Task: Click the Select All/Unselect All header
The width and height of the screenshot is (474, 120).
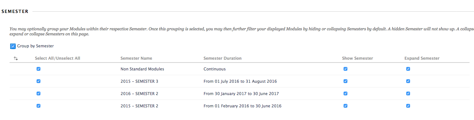Action: point(58,58)
